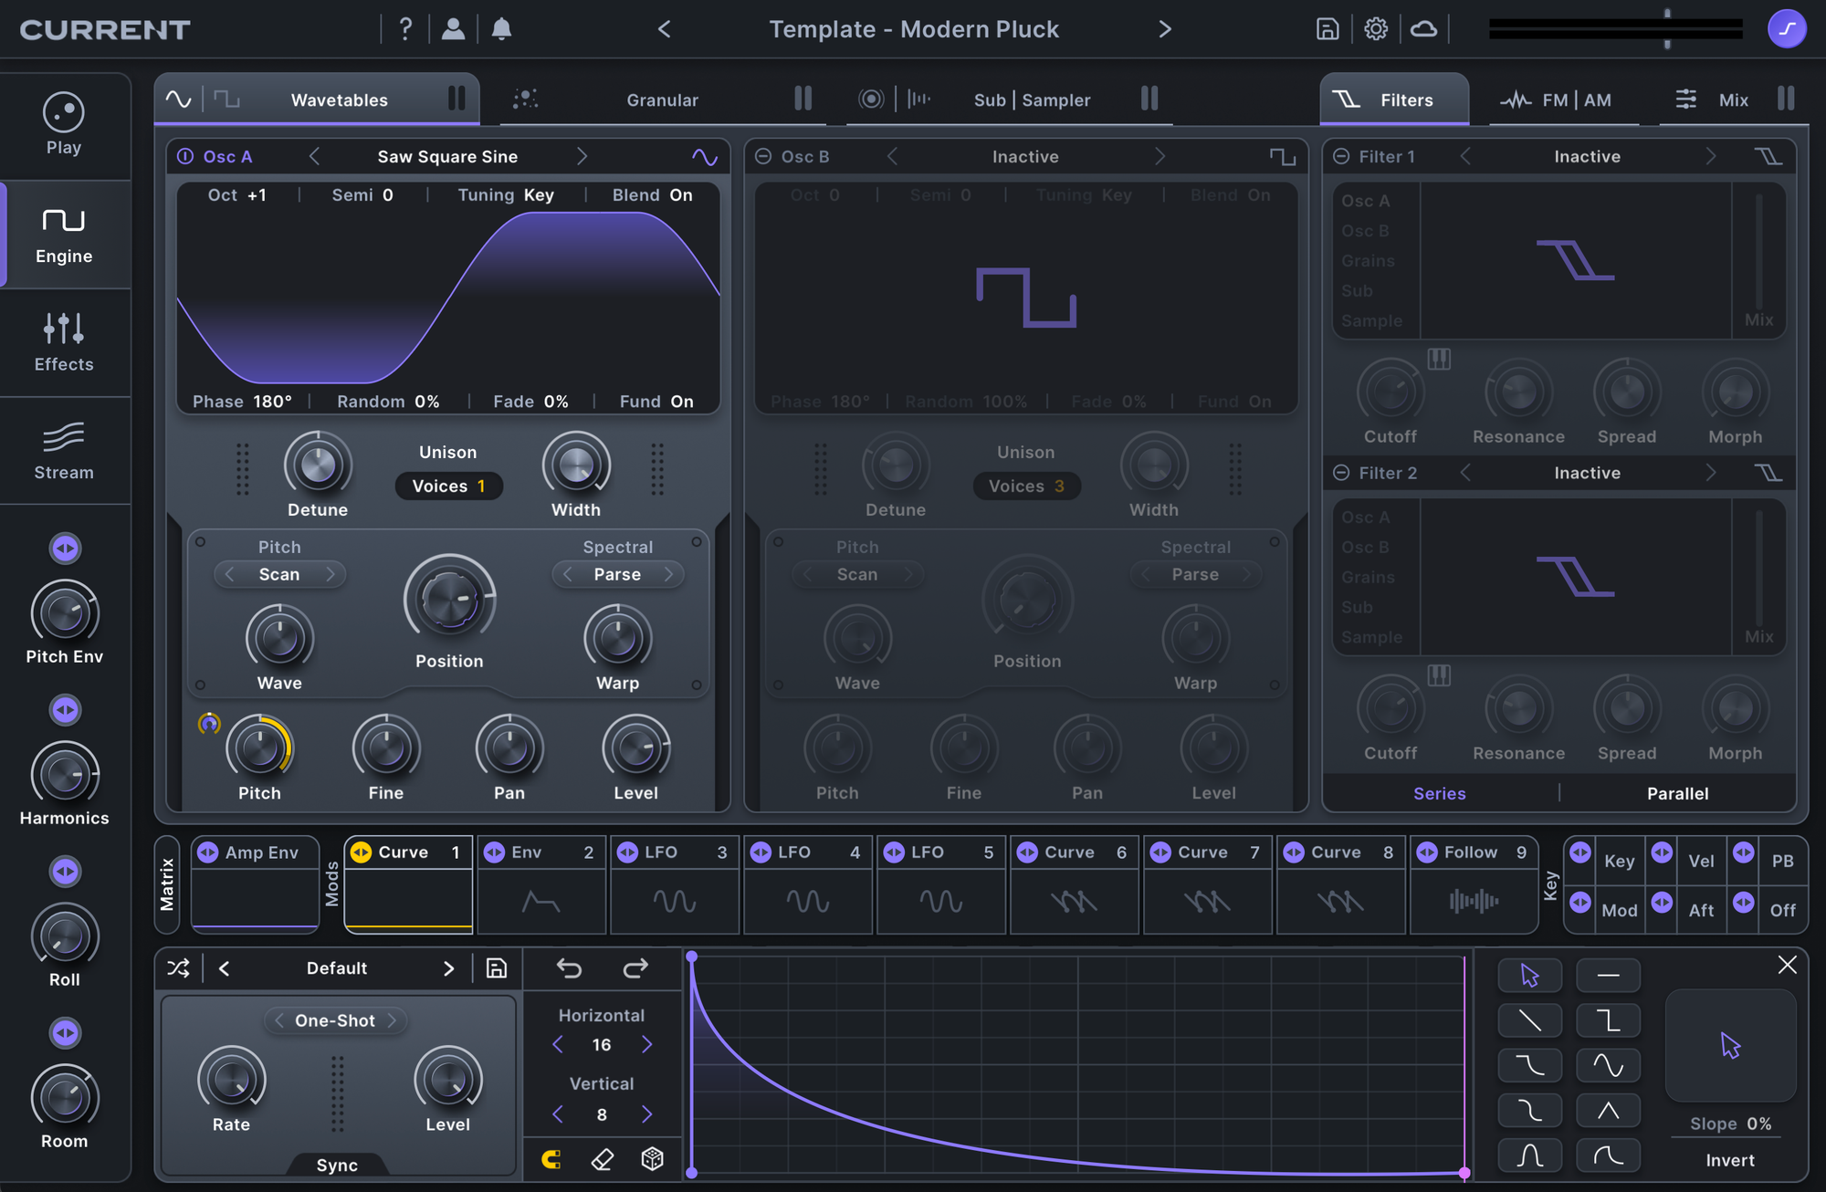This screenshot has height=1192, width=1826.
Task: Click the randomize shuffle icon
Action: pos(178,968)
